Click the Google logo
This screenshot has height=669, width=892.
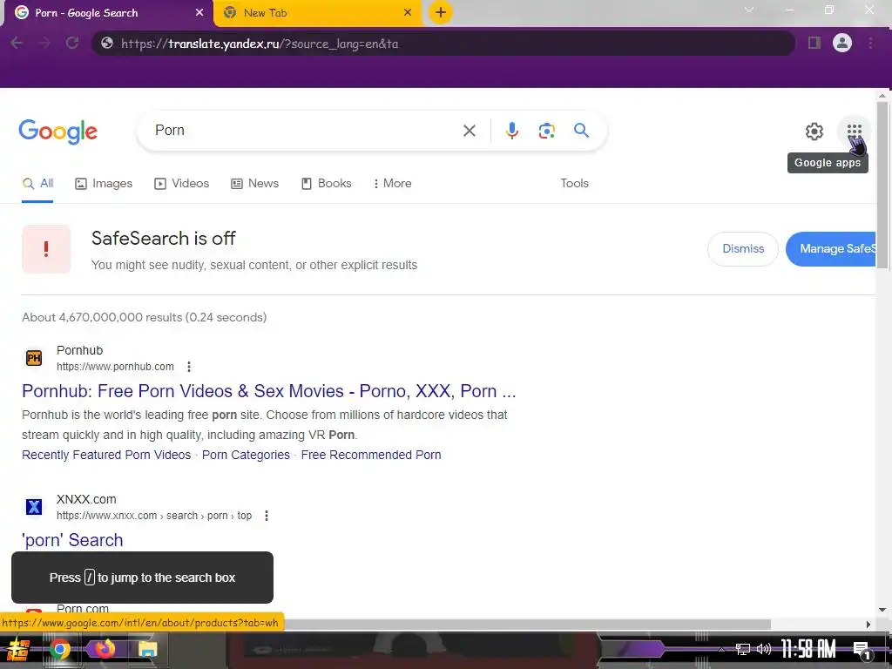point(58,132)
